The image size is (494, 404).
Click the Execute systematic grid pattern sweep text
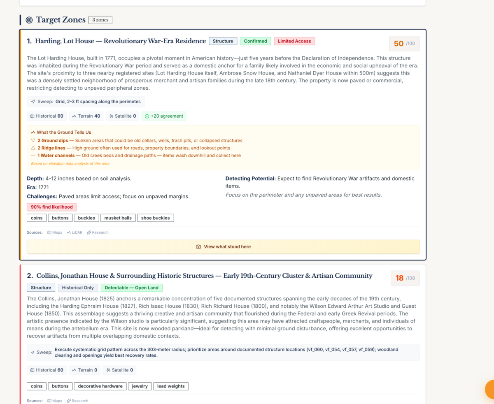point(226,352)
